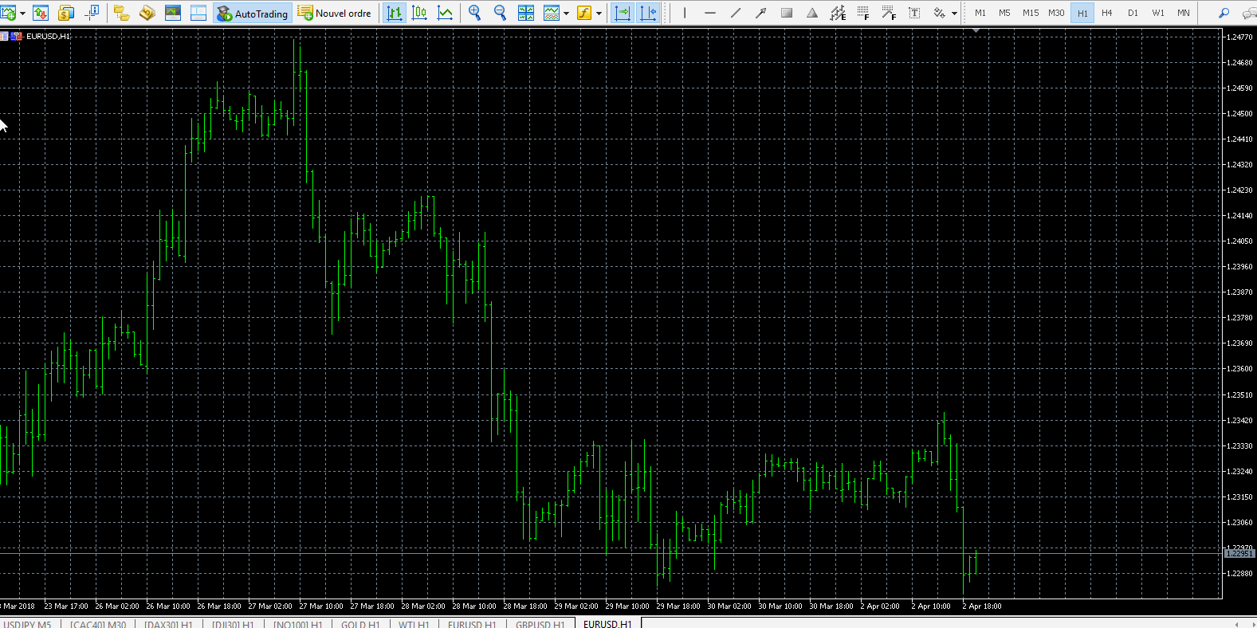
Task: Pick the Fibonacci retracement tool
Action: click(863, 13)
